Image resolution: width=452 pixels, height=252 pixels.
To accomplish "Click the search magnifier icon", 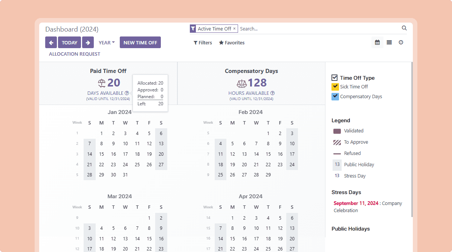I will 404,28.
